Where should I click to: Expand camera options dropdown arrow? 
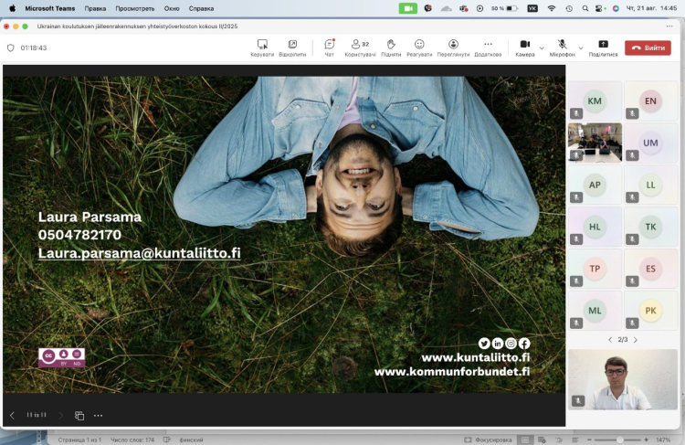pyautogui.click(x=542, y=48)
